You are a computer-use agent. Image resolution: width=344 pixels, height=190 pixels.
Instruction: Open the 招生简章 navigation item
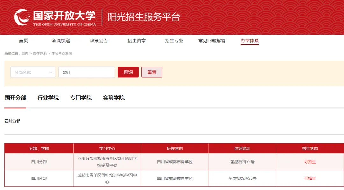[136, 40]
